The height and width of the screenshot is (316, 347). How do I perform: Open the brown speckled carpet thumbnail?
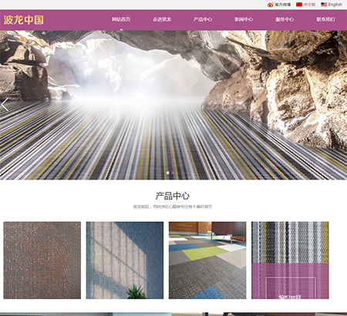point(42,261)
